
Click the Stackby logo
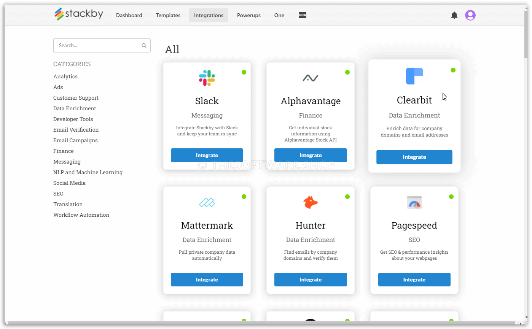[78, 14]
